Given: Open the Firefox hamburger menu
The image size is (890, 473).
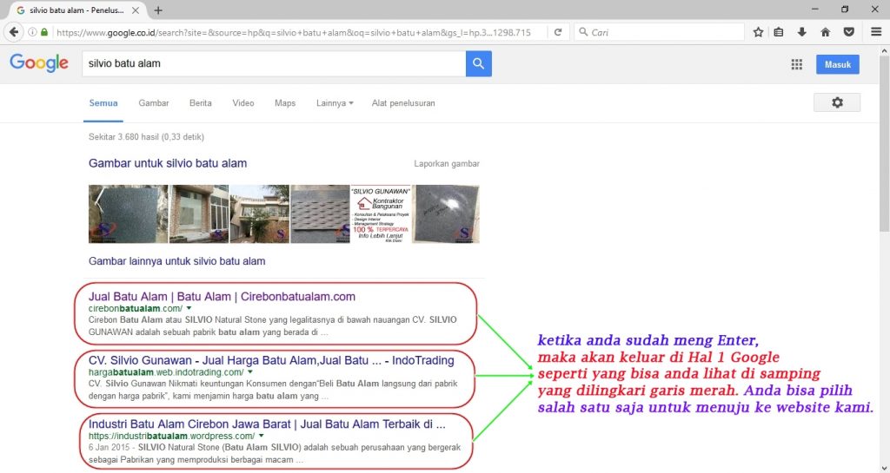Looking at the screenshot, I should pos(872,32).
